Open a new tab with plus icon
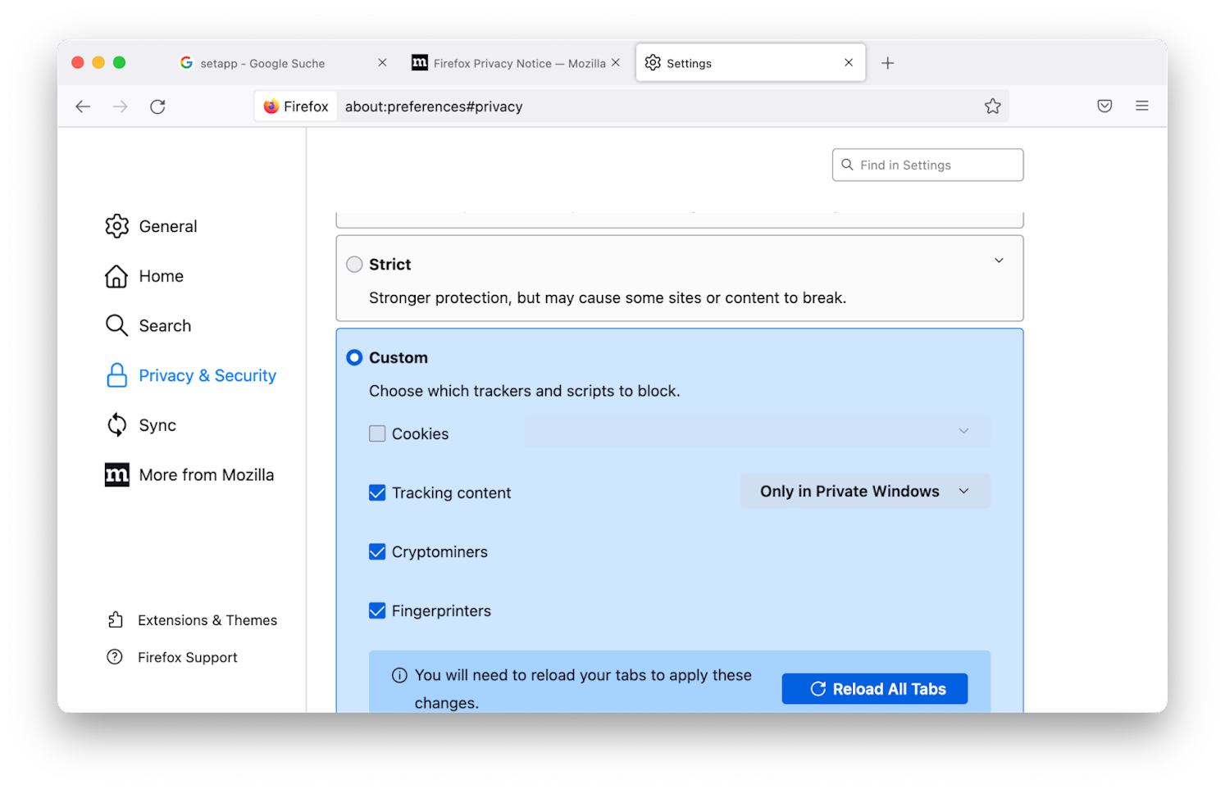 (x=887, y=63)
